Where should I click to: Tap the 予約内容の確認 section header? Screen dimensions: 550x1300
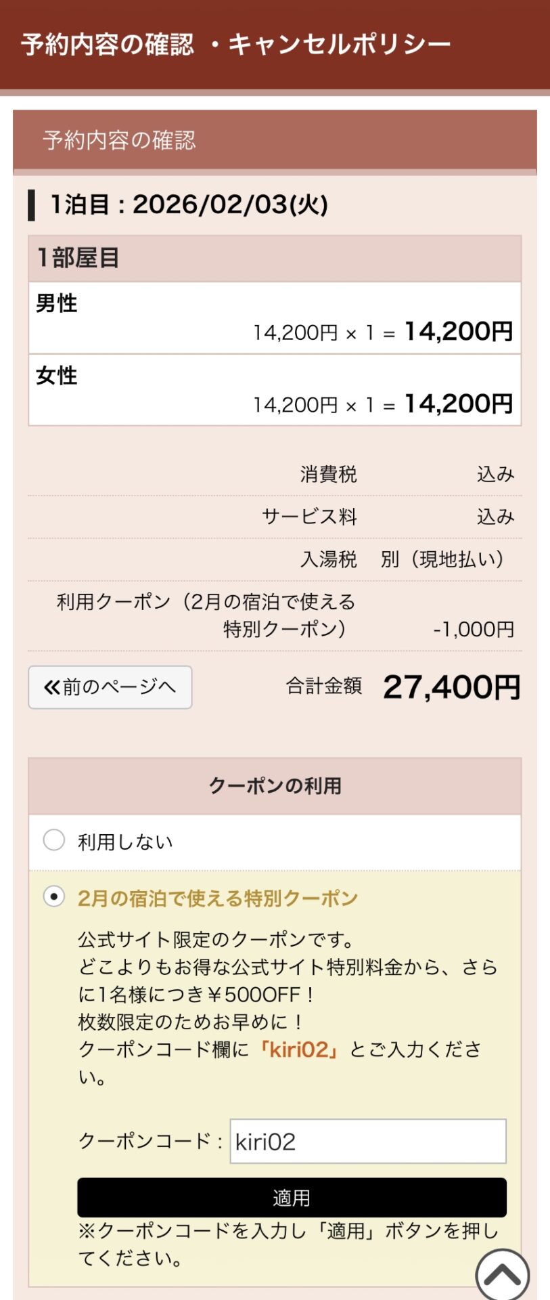119,140
